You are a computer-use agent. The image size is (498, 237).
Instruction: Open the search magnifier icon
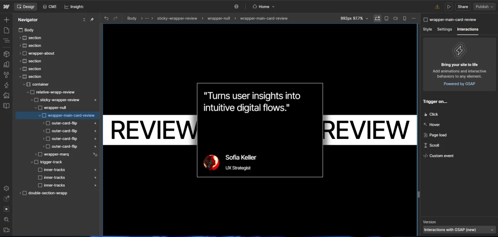pyautogui.click(x=6, y=220)
